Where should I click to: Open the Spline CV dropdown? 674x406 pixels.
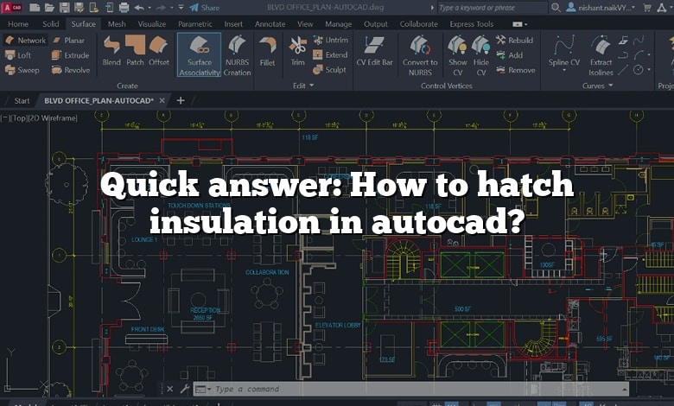tap(565, 54)
